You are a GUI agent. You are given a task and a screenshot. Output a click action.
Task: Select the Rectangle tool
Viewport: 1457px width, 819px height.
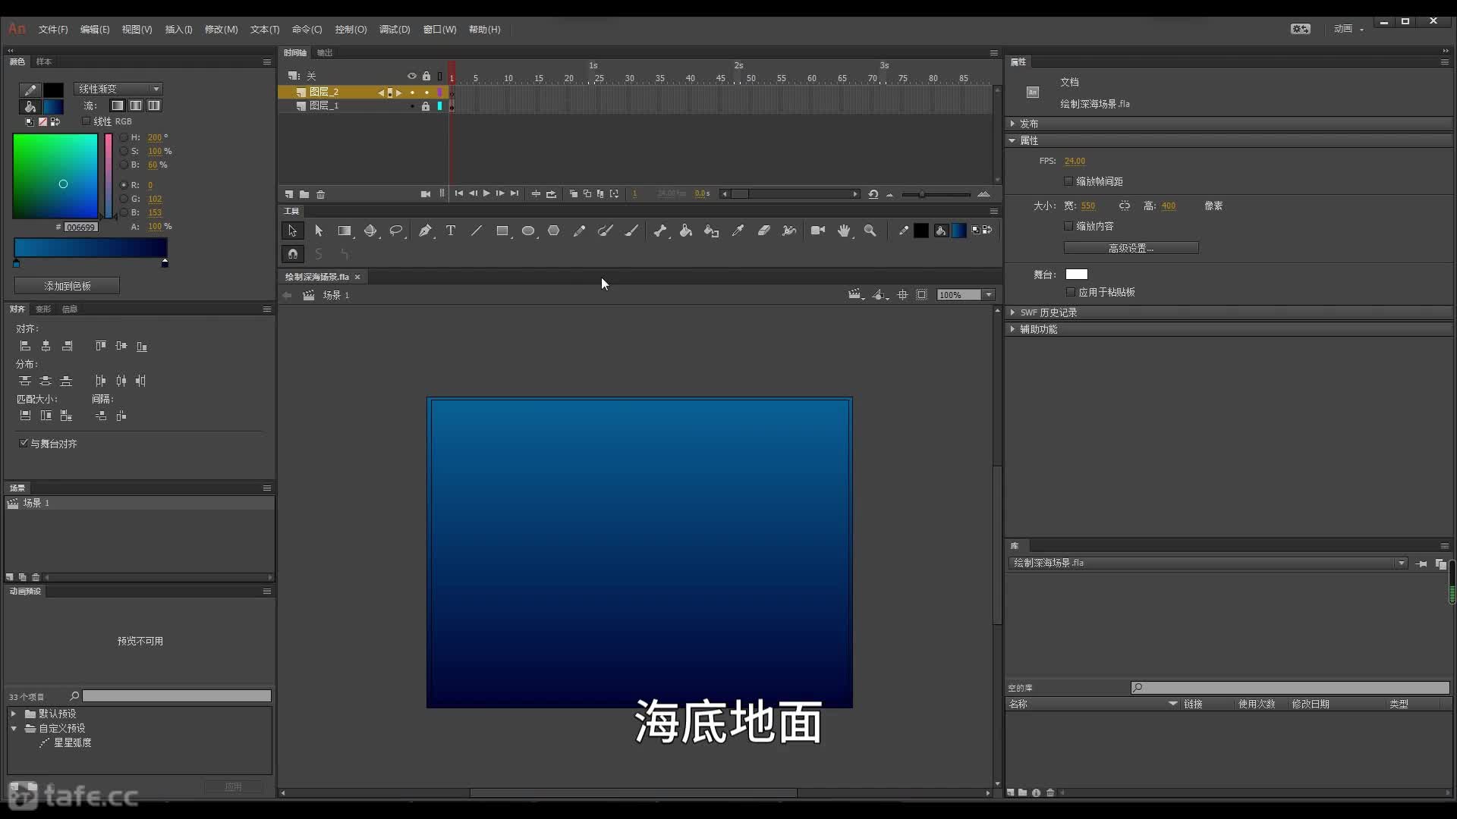pyautogui.click(x=502, y=231)
